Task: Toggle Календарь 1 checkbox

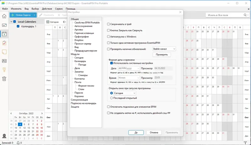Action: (18, 26)
